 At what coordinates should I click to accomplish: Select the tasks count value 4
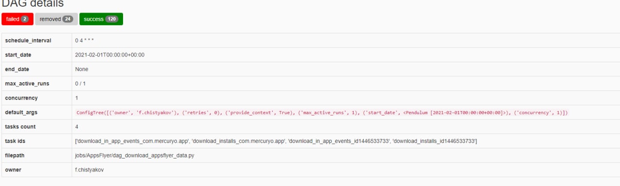pyautogui.click(x=77, y=127)
